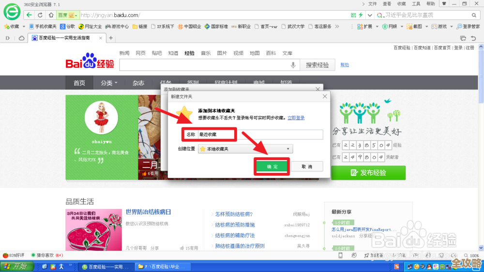
Task: Click the 360 browser green logo
Action: [12, 10]
